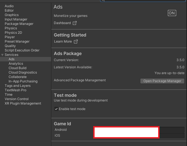Select Package Manager in sidebar

coord(19,24)
